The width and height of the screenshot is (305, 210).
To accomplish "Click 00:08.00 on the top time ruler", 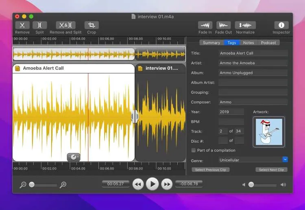I will (135, 39).
